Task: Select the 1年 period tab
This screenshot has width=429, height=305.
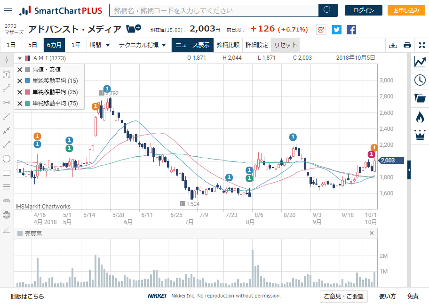Action: [76, 45]
